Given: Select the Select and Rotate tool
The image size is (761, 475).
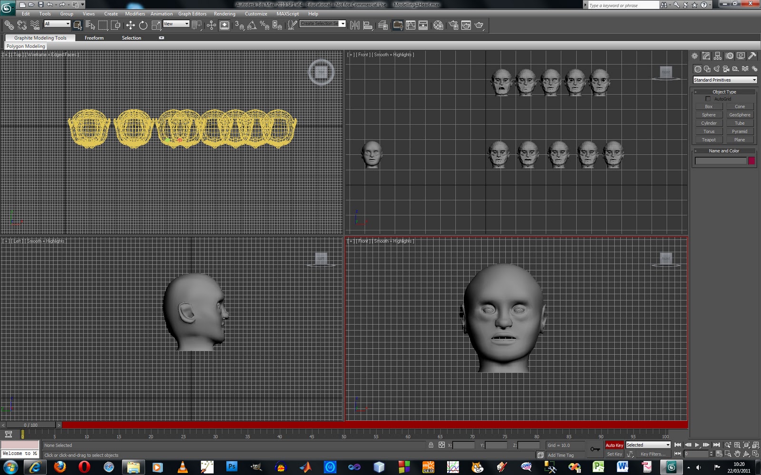Looking at the screenshot, I should (x=143, y=25).
